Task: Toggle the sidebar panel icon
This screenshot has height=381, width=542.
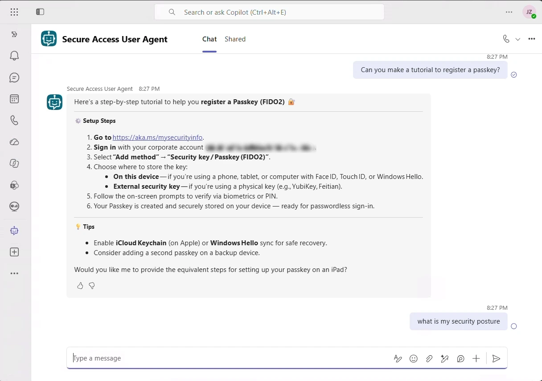Action: pos(40,12)
